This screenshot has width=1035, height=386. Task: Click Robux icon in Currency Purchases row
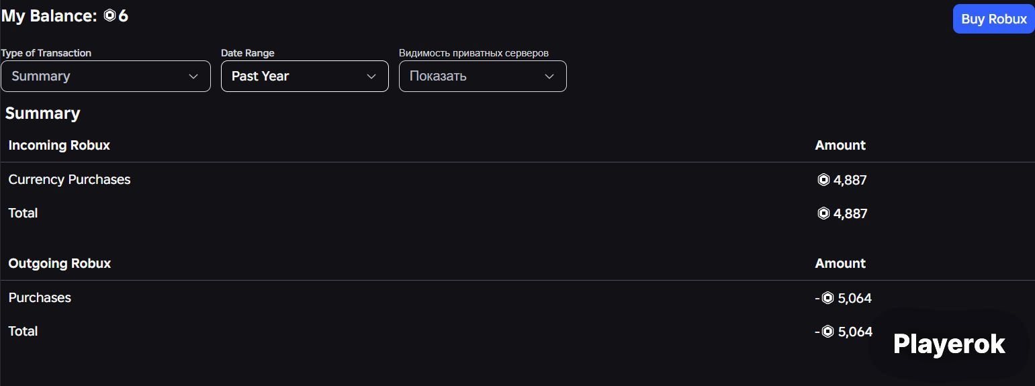pyautogui.click(x=823, y=180)
